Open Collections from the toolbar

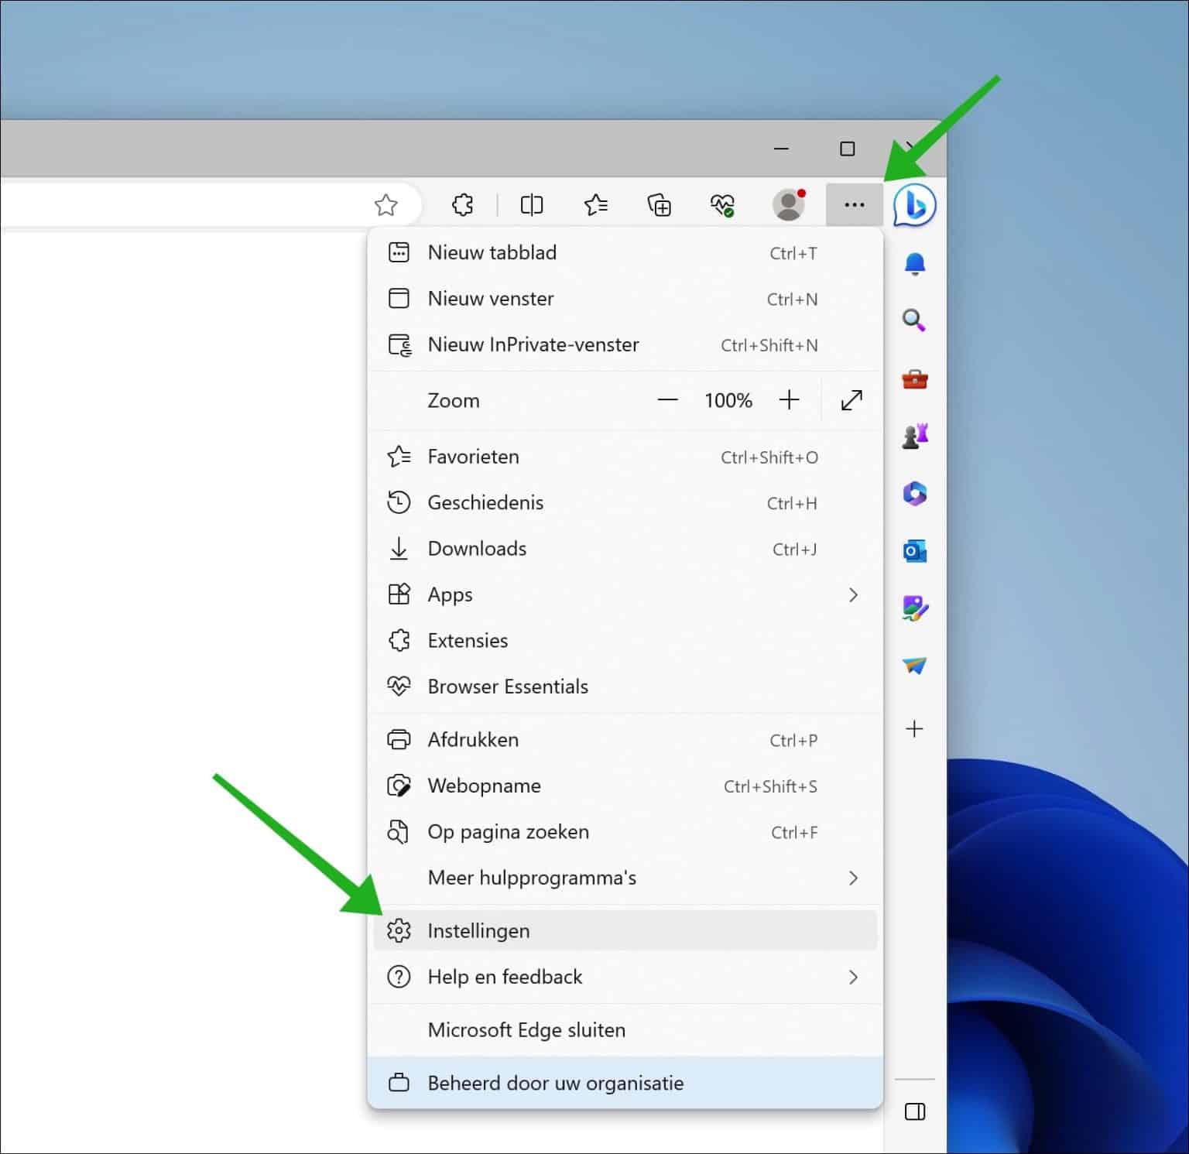click(659, 204)
